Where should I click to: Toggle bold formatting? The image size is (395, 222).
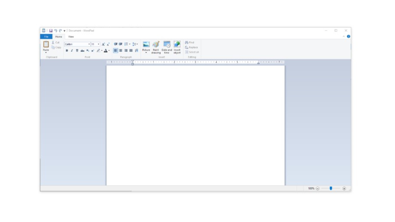pos(67,51)
